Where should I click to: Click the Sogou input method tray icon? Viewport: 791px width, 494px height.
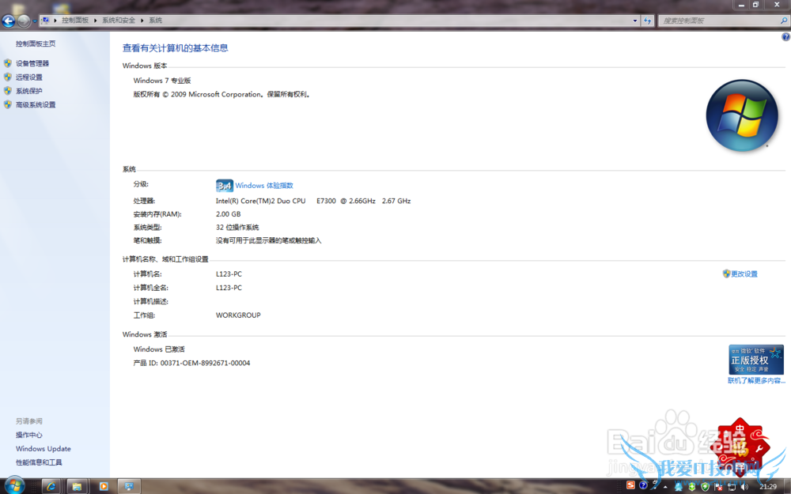[x=630, y=485]
